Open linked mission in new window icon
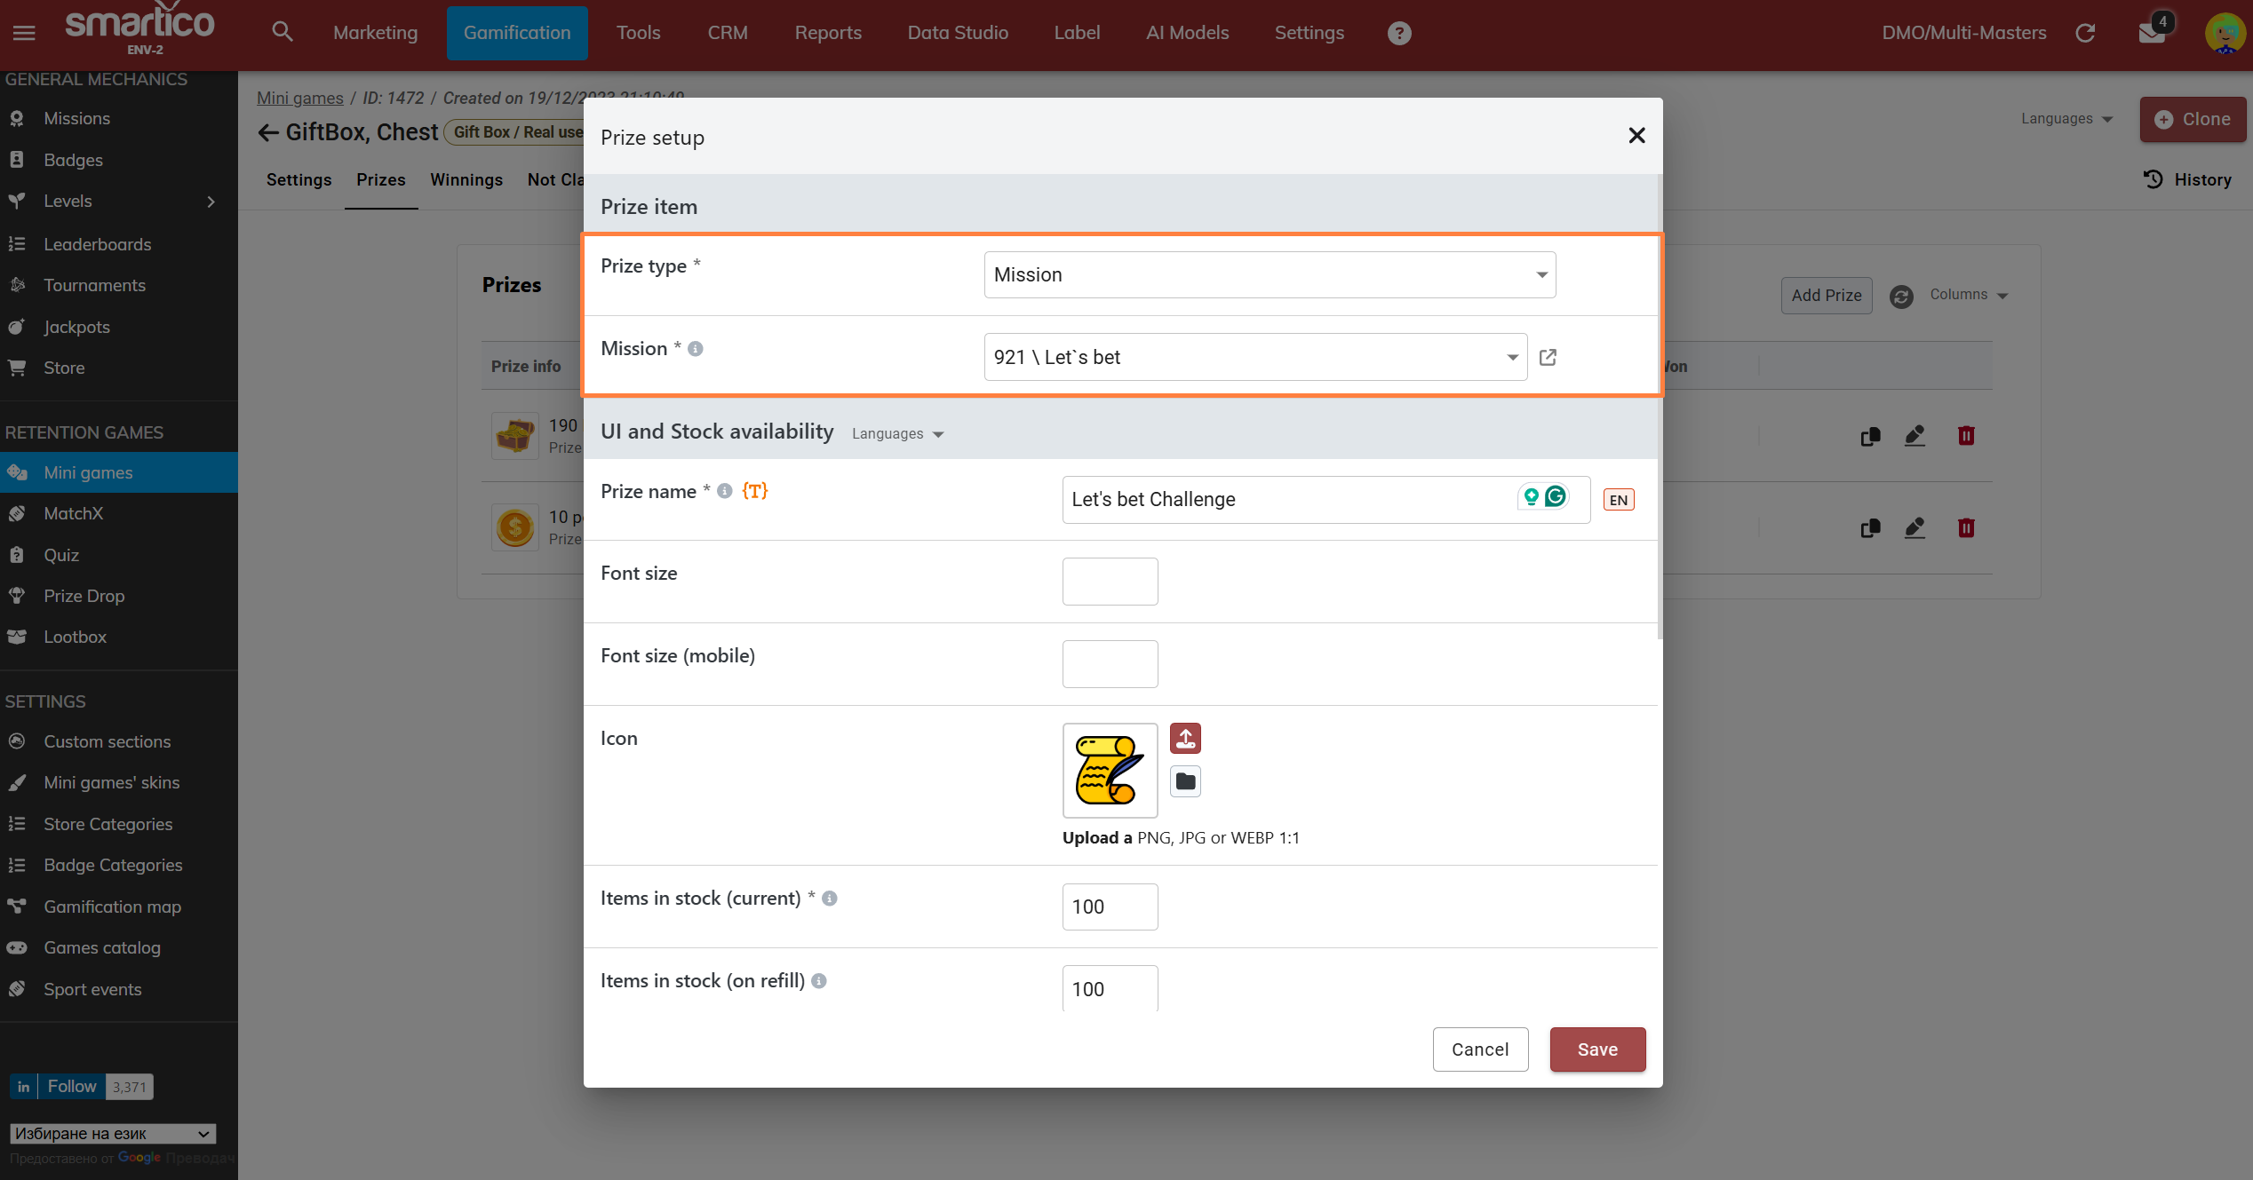 [x=1548, y=357]
